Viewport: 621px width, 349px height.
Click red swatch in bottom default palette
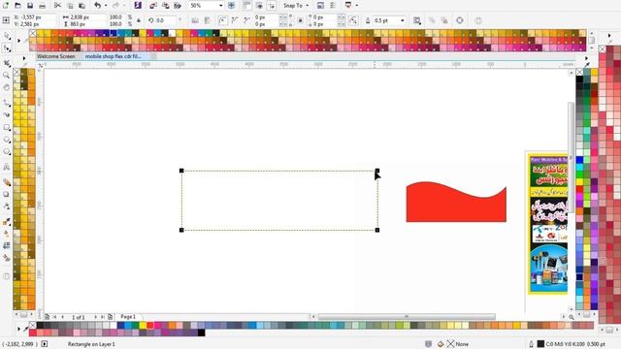click(x=150, y=326)
